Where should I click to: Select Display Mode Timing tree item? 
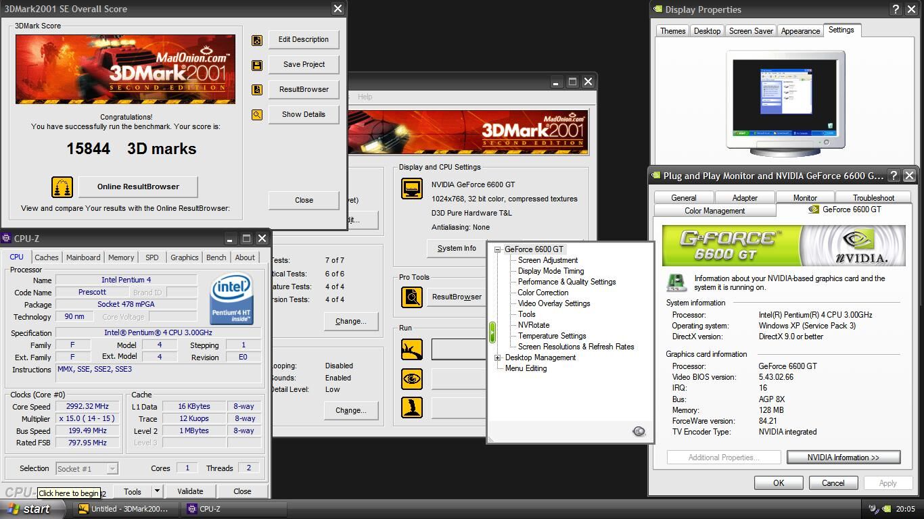click(551, 271)
